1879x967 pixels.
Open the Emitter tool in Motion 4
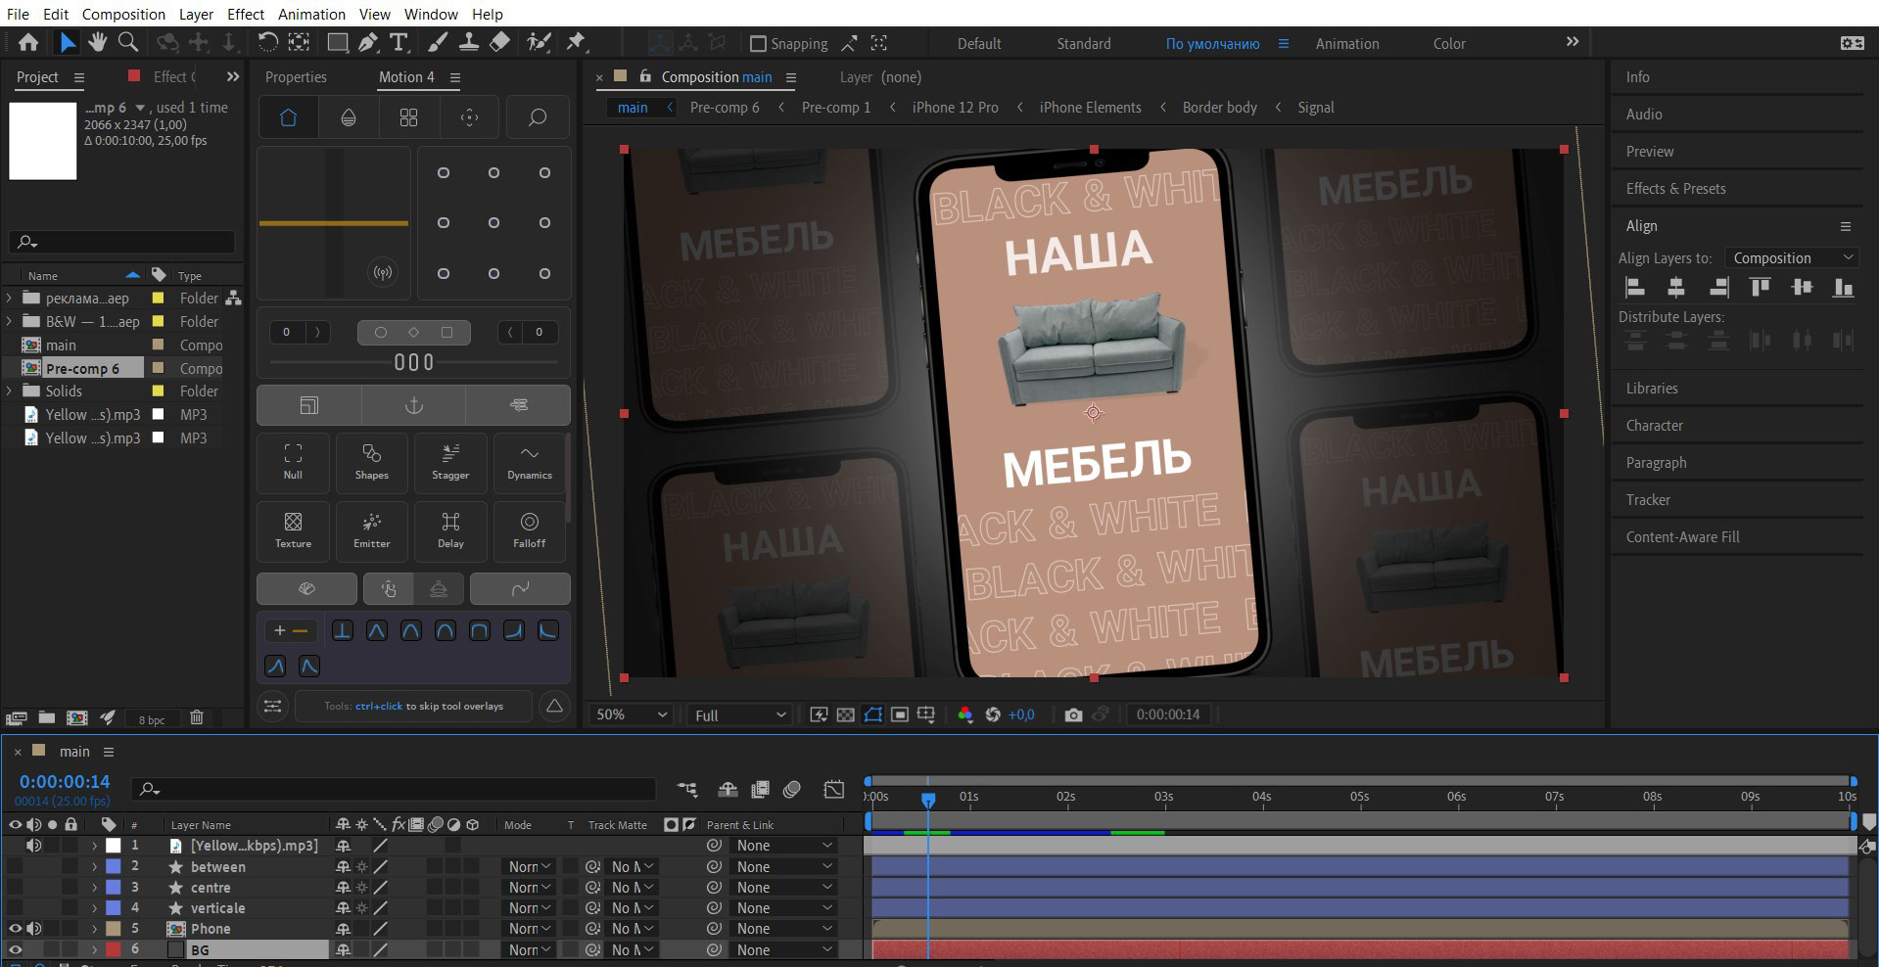click(x=371, y=530)
